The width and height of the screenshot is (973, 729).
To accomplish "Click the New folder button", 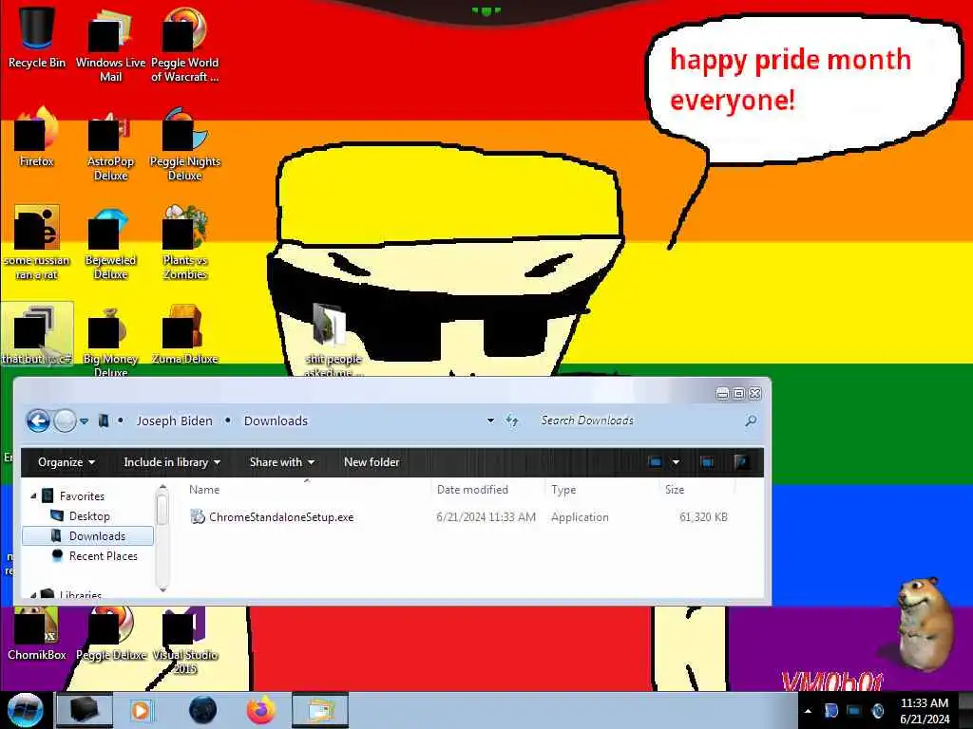I will tap(372, 462).
